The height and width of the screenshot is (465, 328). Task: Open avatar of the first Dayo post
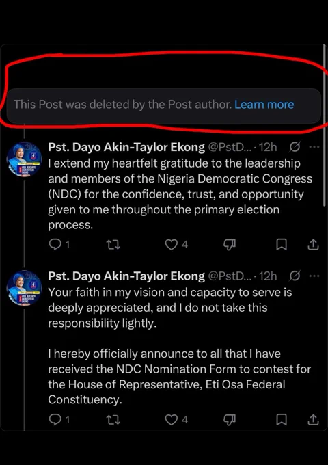click(x=25, y=159)
